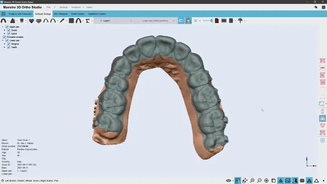Image resolution: width=327 pixels, height=184 pixels.
Task: Switch to Analysis and measures tab
Action: (20, 14)
